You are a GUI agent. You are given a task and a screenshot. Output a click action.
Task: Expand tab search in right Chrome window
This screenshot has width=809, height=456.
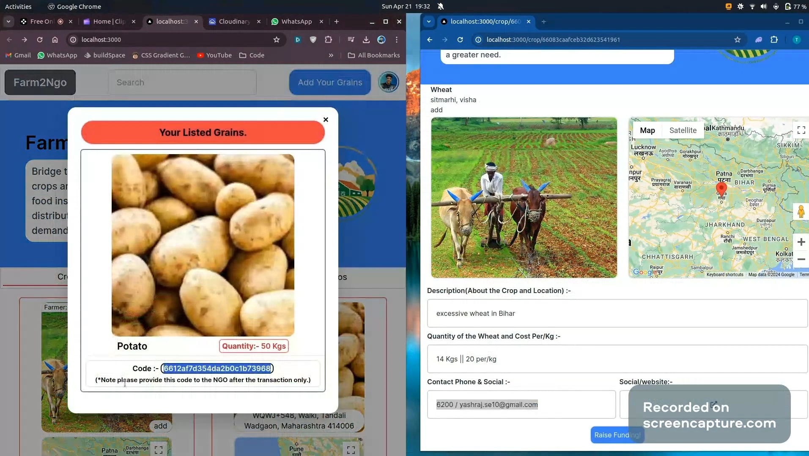[429, 22]
